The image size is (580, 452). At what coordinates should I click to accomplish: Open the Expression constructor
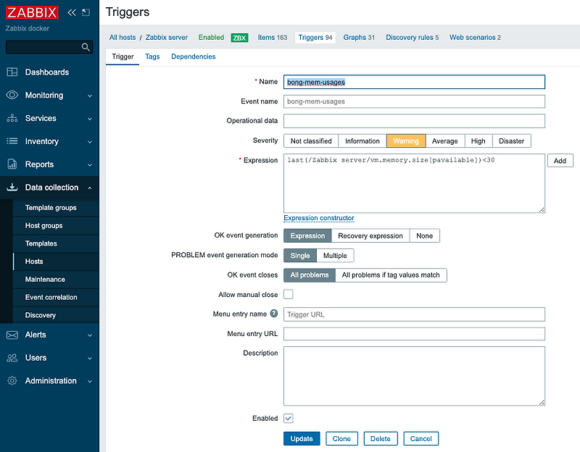(319, 217)
